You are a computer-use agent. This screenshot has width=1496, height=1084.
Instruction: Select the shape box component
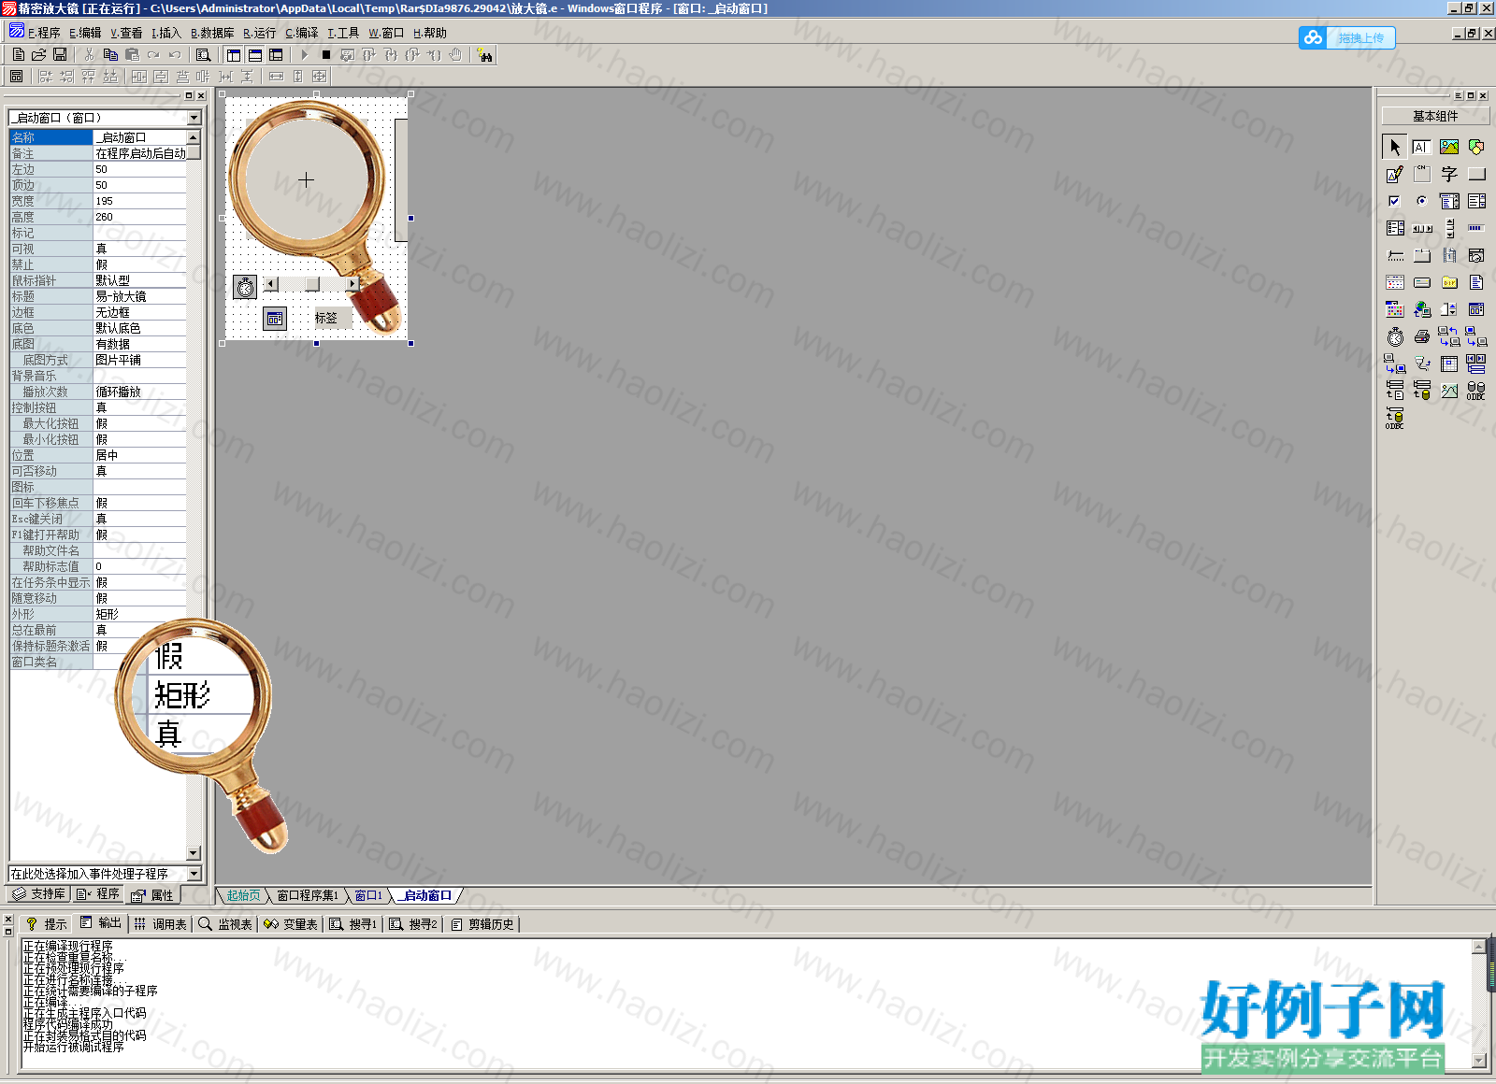pyautogui.click(x=1476, y=147)
